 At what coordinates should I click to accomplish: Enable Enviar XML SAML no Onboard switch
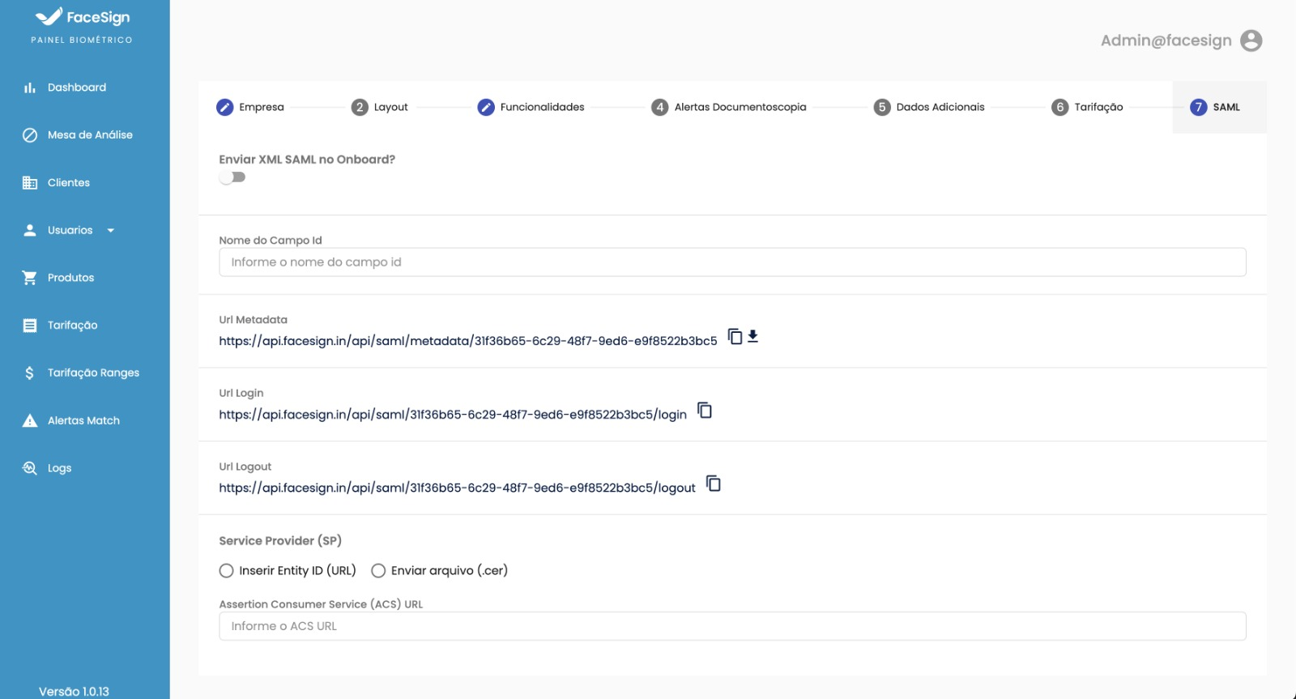pyautogui.click(x=232, y=177)
